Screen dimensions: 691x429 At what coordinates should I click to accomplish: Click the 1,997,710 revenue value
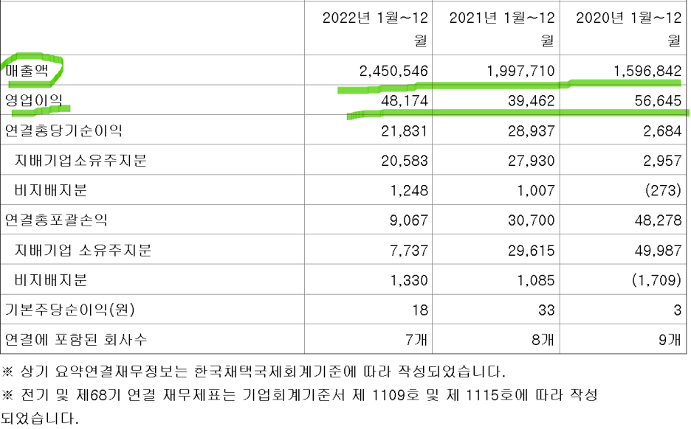[520, 71]
